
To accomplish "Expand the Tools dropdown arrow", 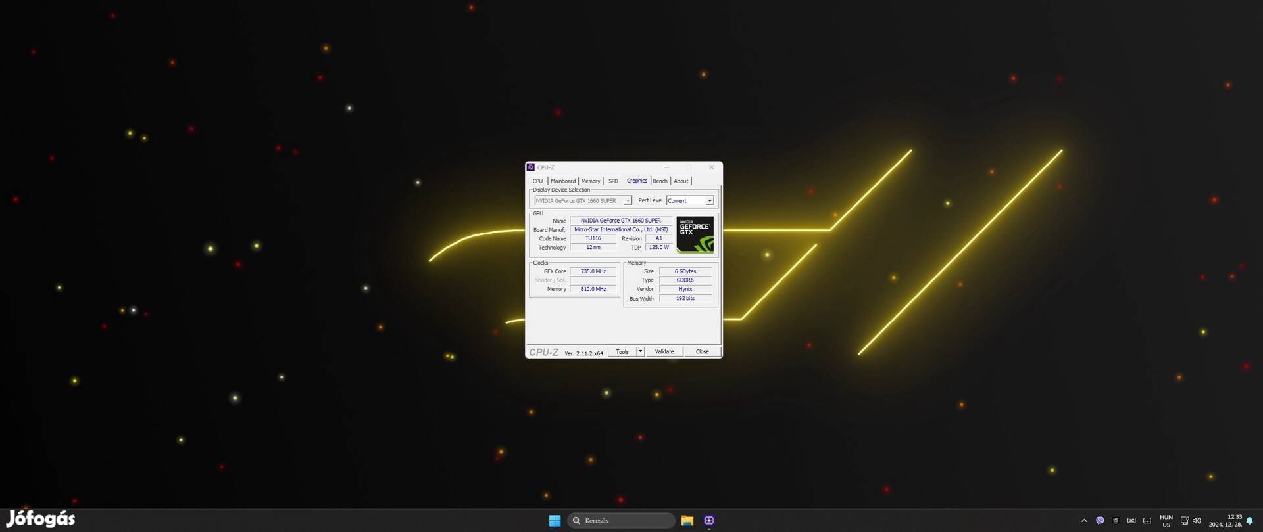I will (640, 351).
